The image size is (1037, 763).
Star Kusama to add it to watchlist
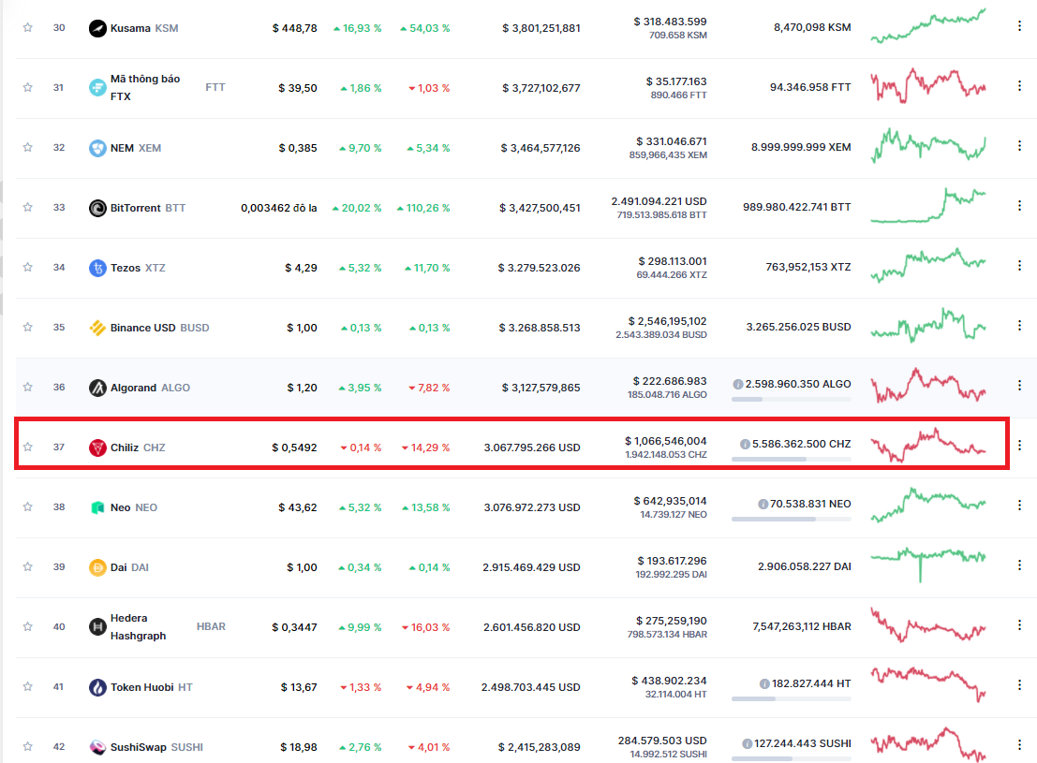click(x=28, y=28)
